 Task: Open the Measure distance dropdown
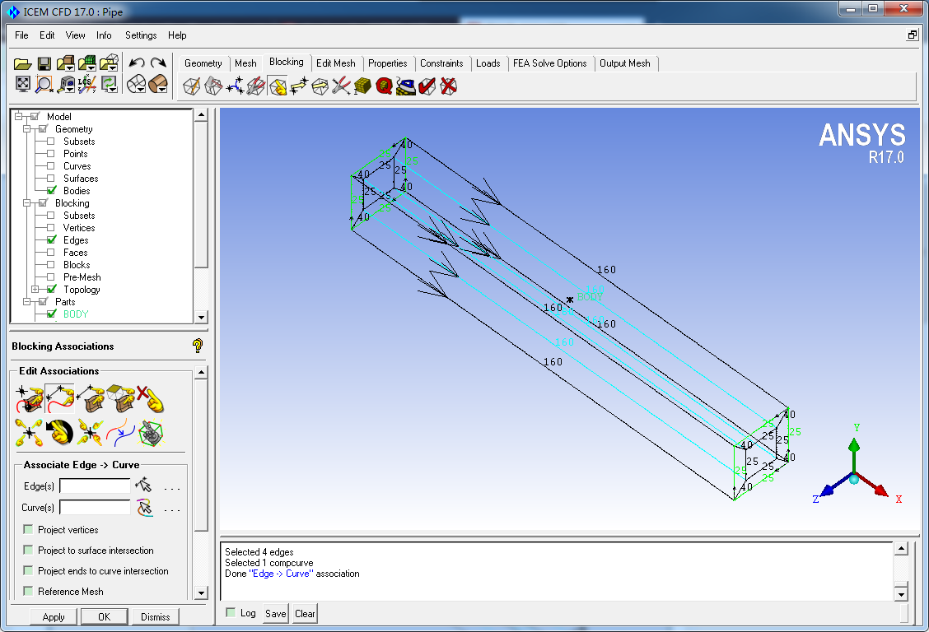pos(66,84)
